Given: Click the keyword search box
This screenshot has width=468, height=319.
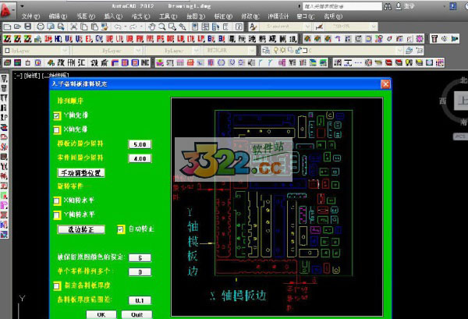Looking at the screenshot, I should point(342,6).
